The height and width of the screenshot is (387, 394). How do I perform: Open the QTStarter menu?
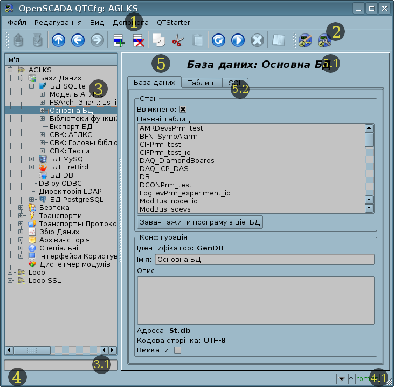pyautogui.click(x=174, y=22)
